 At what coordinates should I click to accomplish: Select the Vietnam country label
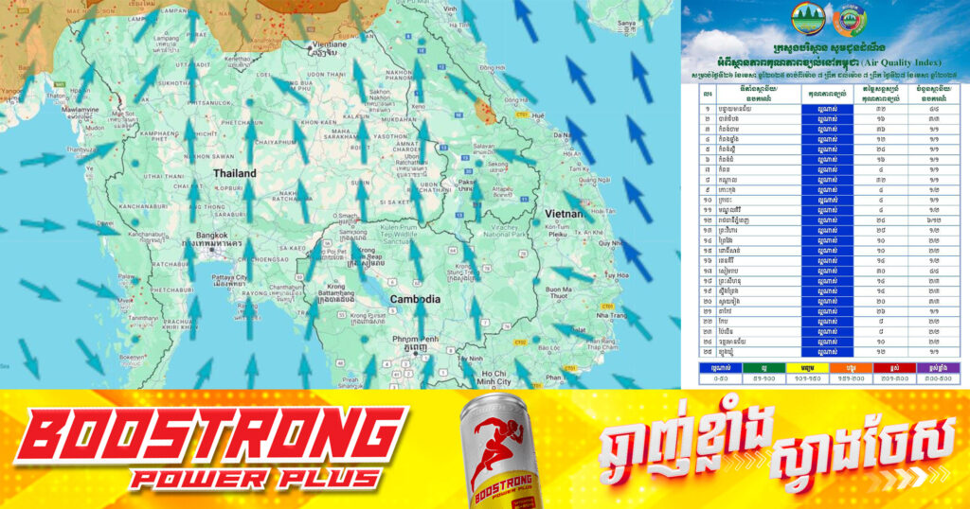tap(564, 214)
